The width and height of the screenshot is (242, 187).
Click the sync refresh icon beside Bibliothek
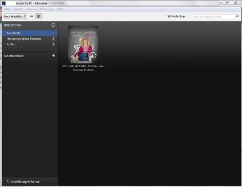(x=53, y=25)
